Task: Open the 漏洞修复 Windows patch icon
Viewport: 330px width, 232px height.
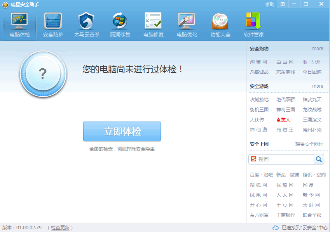Action: click(120, 21)
